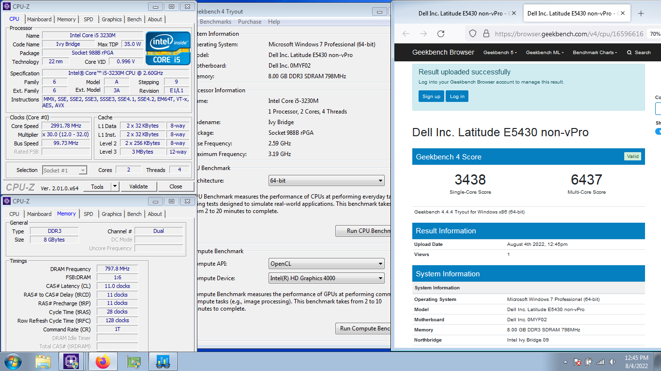Image resolution: width=661 pixels, height=371 pixels.
Task: Show hidden system tray icons
Action: click(x=565, y=362)
